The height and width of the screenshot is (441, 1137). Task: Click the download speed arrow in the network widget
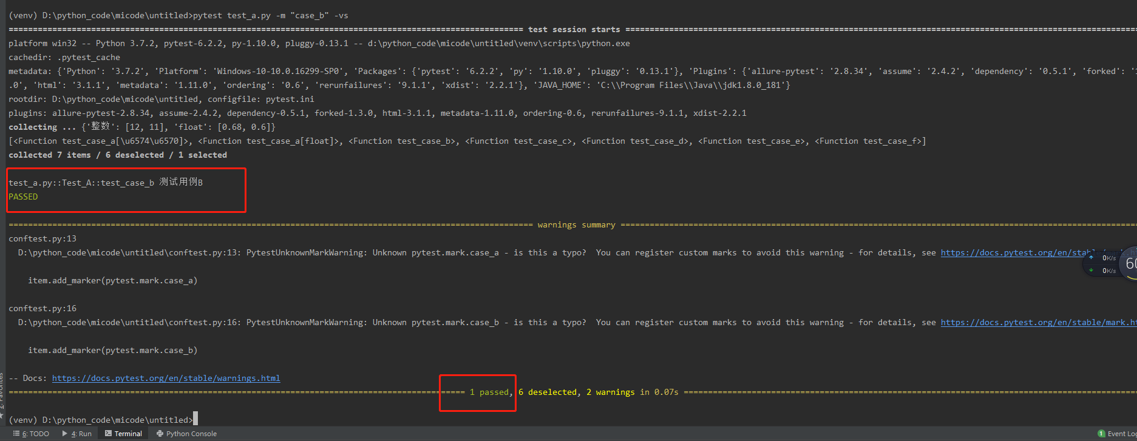[1091, 271]
